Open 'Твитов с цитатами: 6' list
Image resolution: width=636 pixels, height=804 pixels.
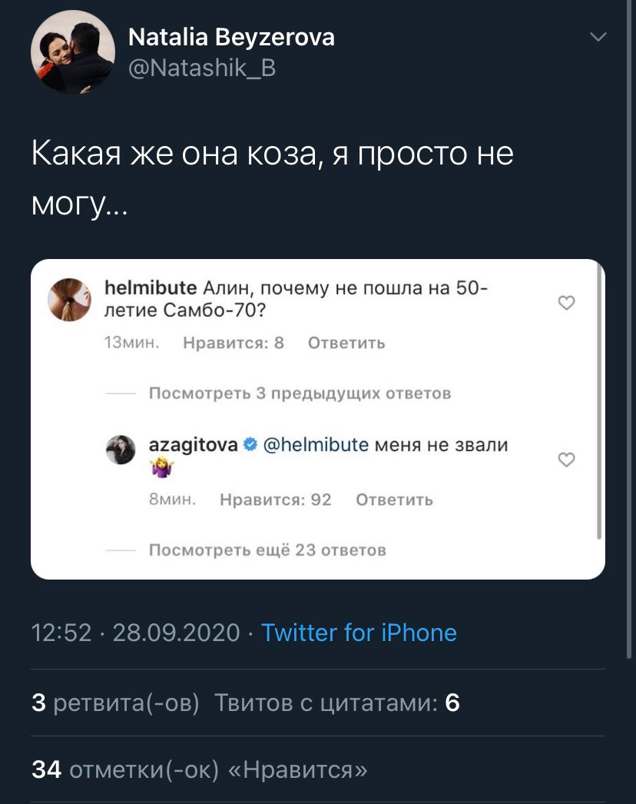coord(336,703)
